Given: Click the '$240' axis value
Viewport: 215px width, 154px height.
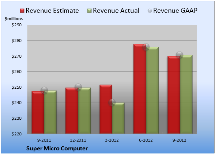Looking at the screenshot, I should coord(16,103).
